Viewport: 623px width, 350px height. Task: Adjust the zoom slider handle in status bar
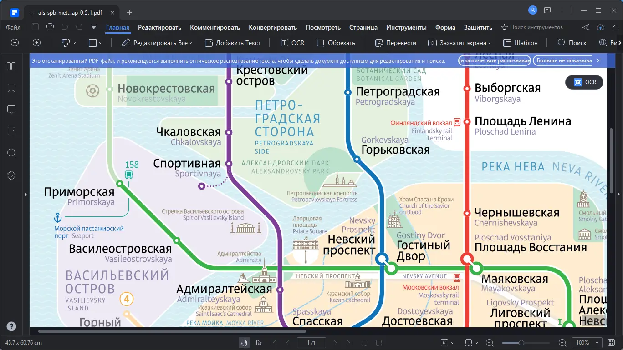coord(521,343)
